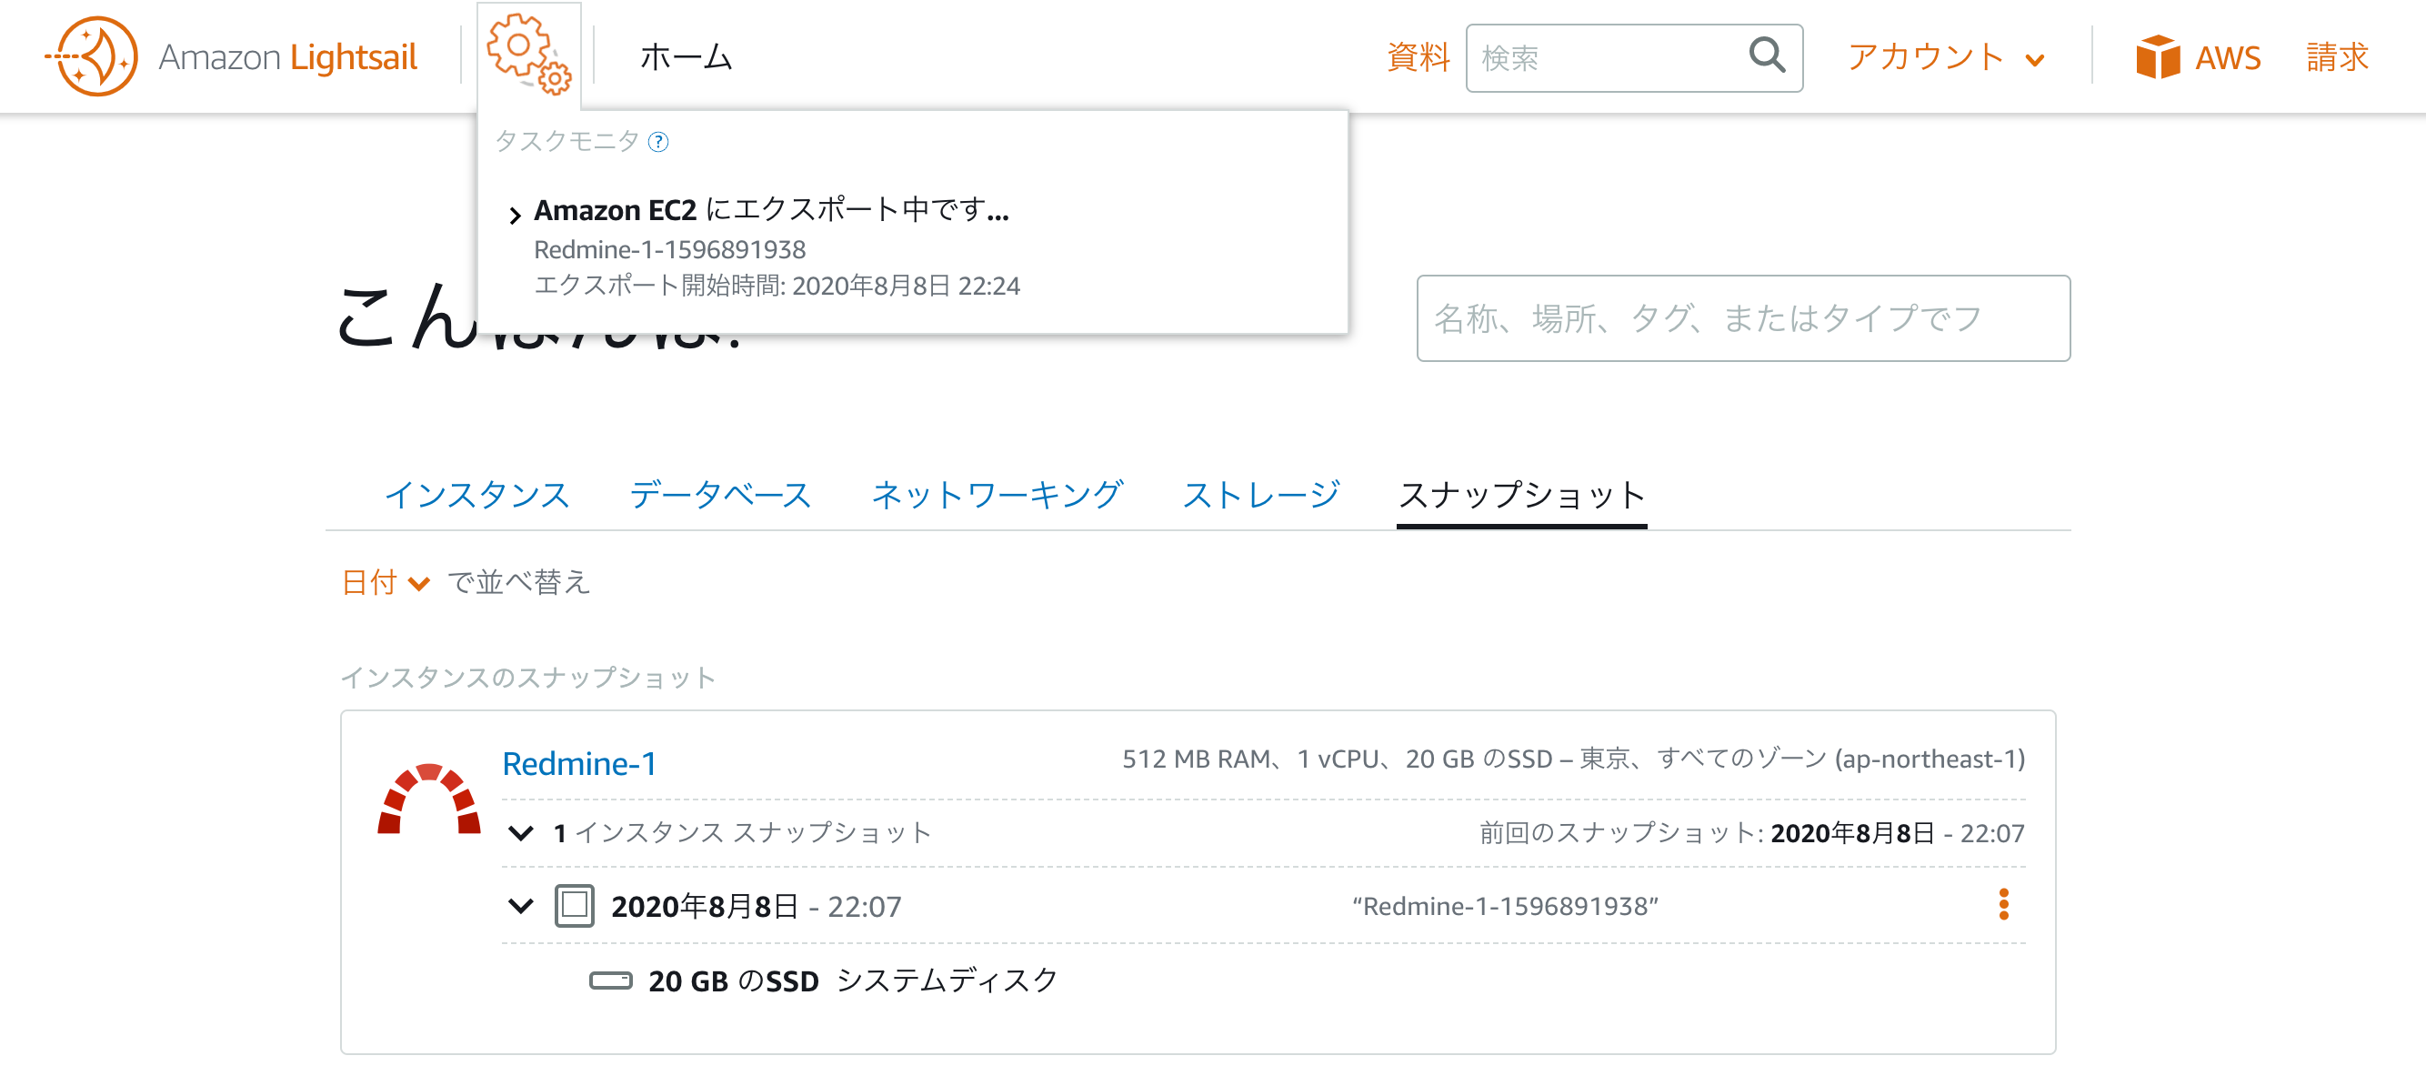This screenshot has width=2426, height=1086.
Task: Click the Redmine red arch logo
Action: click(428, 797)
